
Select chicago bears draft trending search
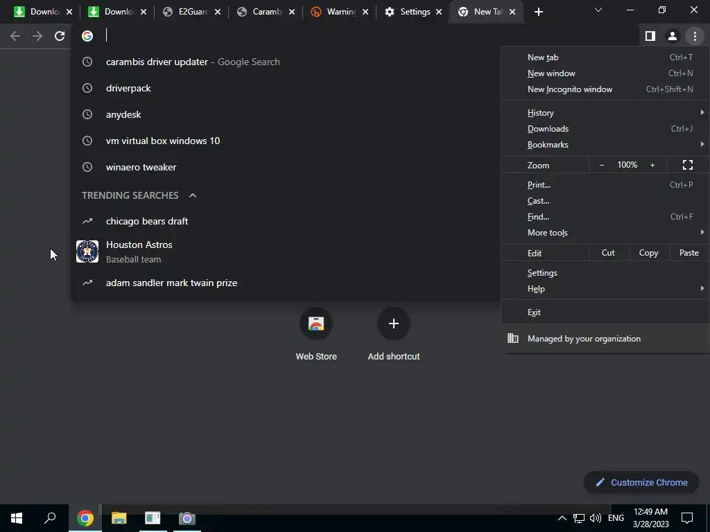coord(286,221)
